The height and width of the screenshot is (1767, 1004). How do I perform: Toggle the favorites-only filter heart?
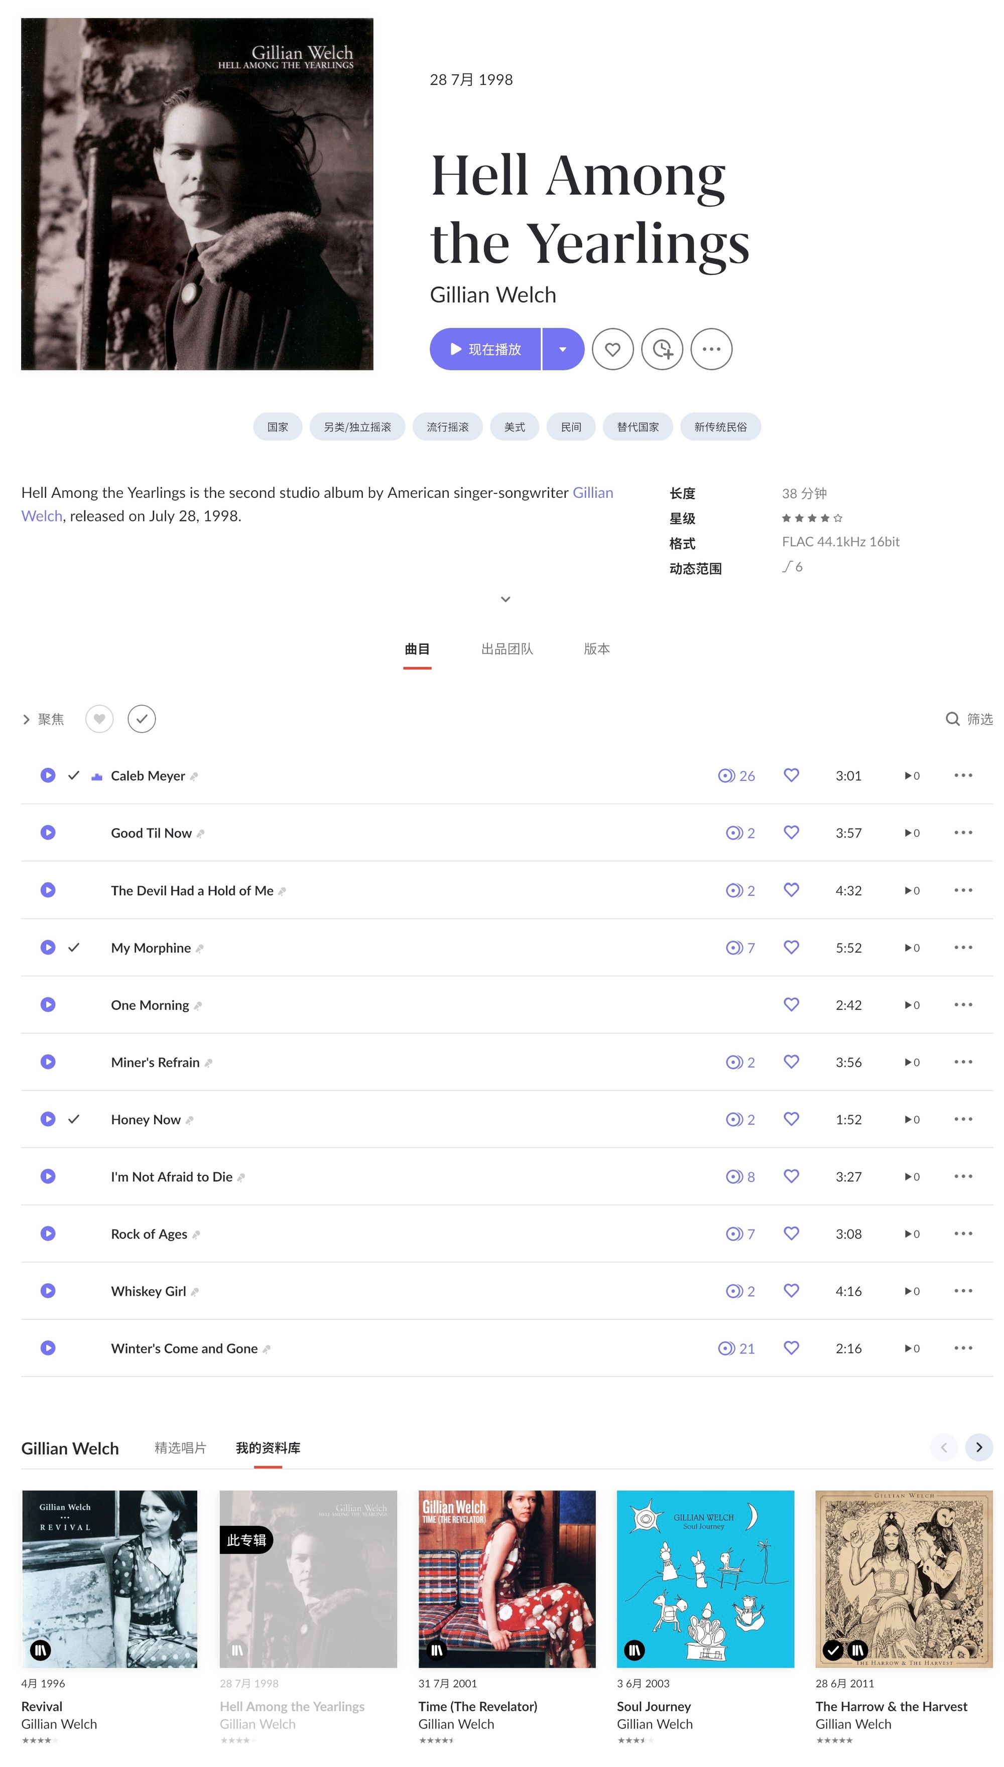(x=99, y=719)
